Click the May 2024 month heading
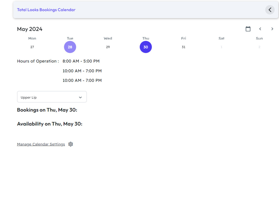279x209 pixels. pos(30,29)
